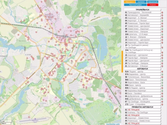Click status icon beside route 15А Пр.Свободи
This screenshot has height=125, width=167.
[162, 52]
